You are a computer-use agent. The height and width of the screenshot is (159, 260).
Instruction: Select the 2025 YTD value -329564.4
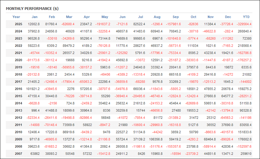tap(244, 24)
